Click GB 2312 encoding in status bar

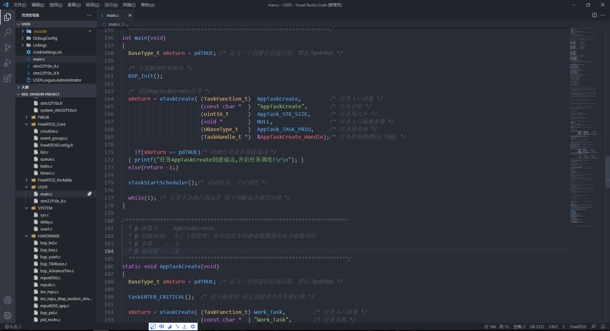pyautogui.click(x=537, y=327)
